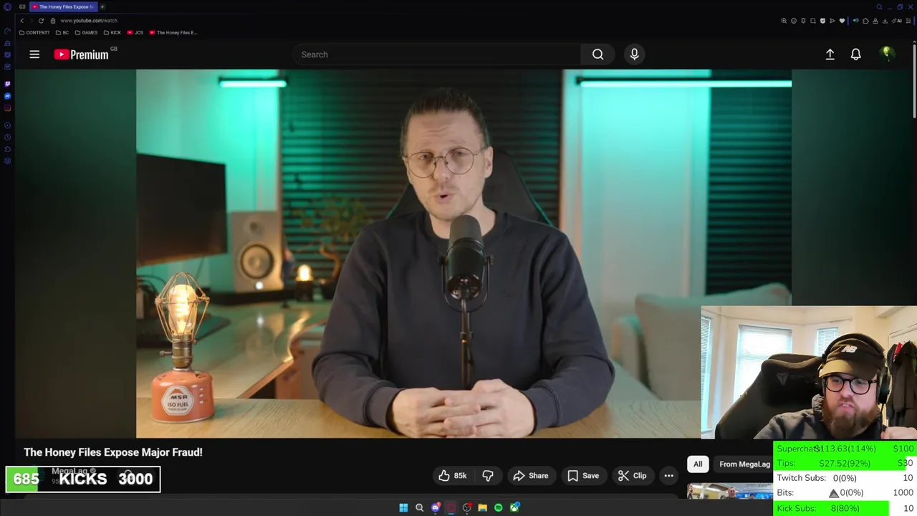
Task: Open the Twitch icon in browser sidebar
Action: [x=8, y=84]
